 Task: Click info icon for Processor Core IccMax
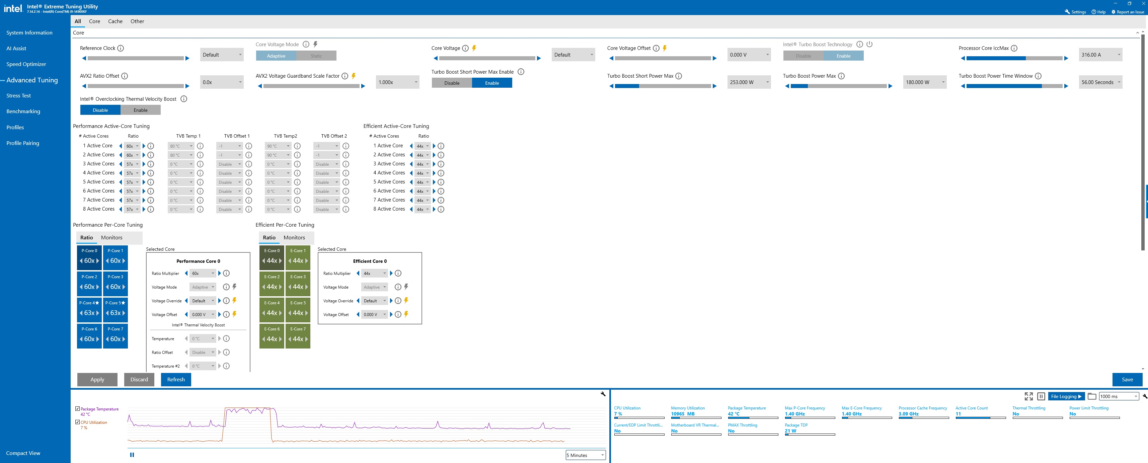(x=1014, y=48)
